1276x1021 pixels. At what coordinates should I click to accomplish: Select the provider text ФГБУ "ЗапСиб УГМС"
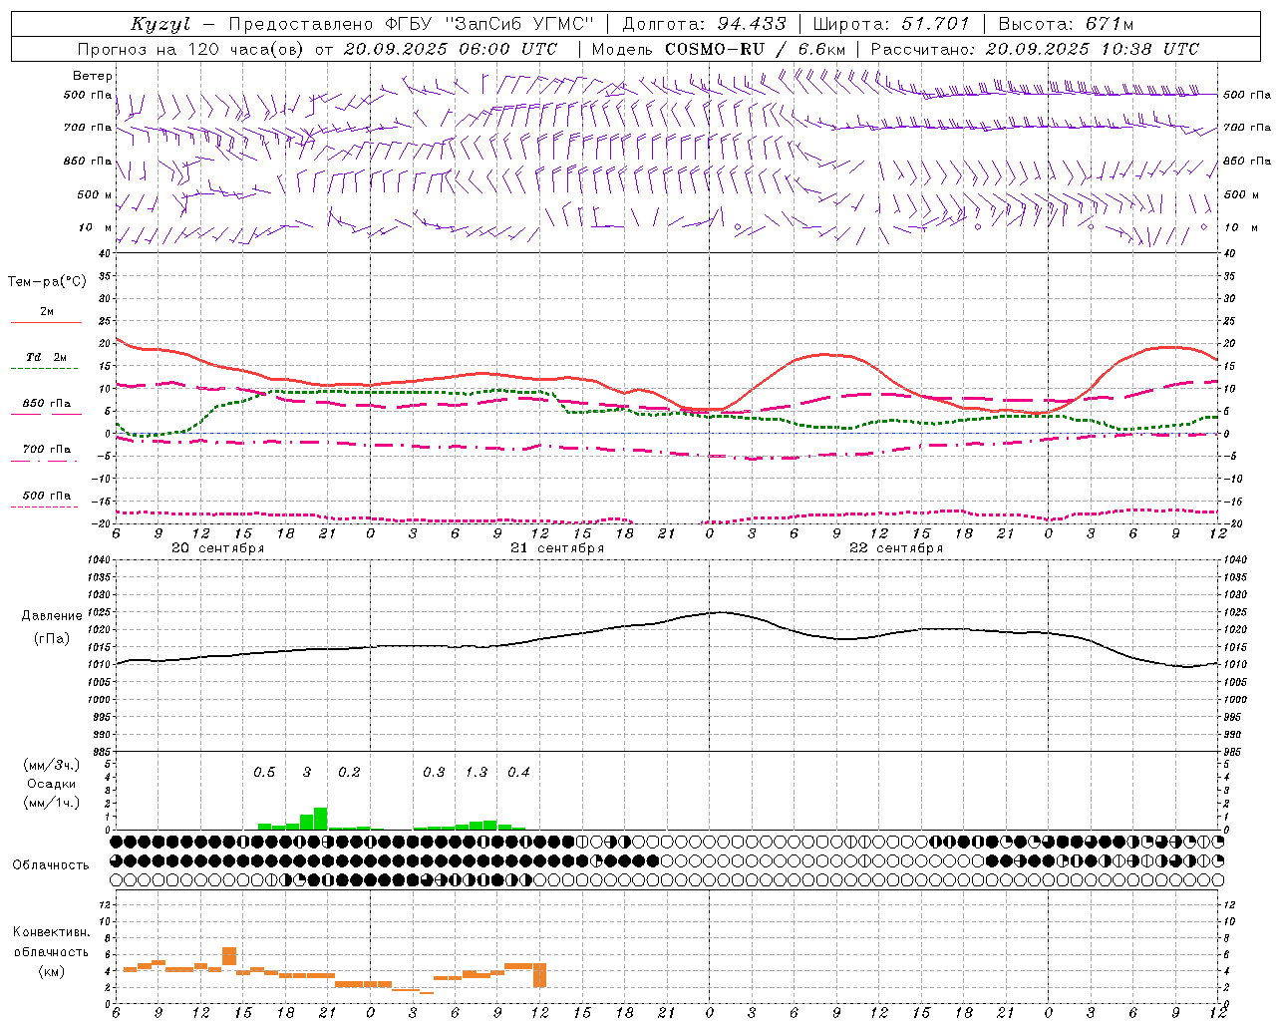[488, 24]
